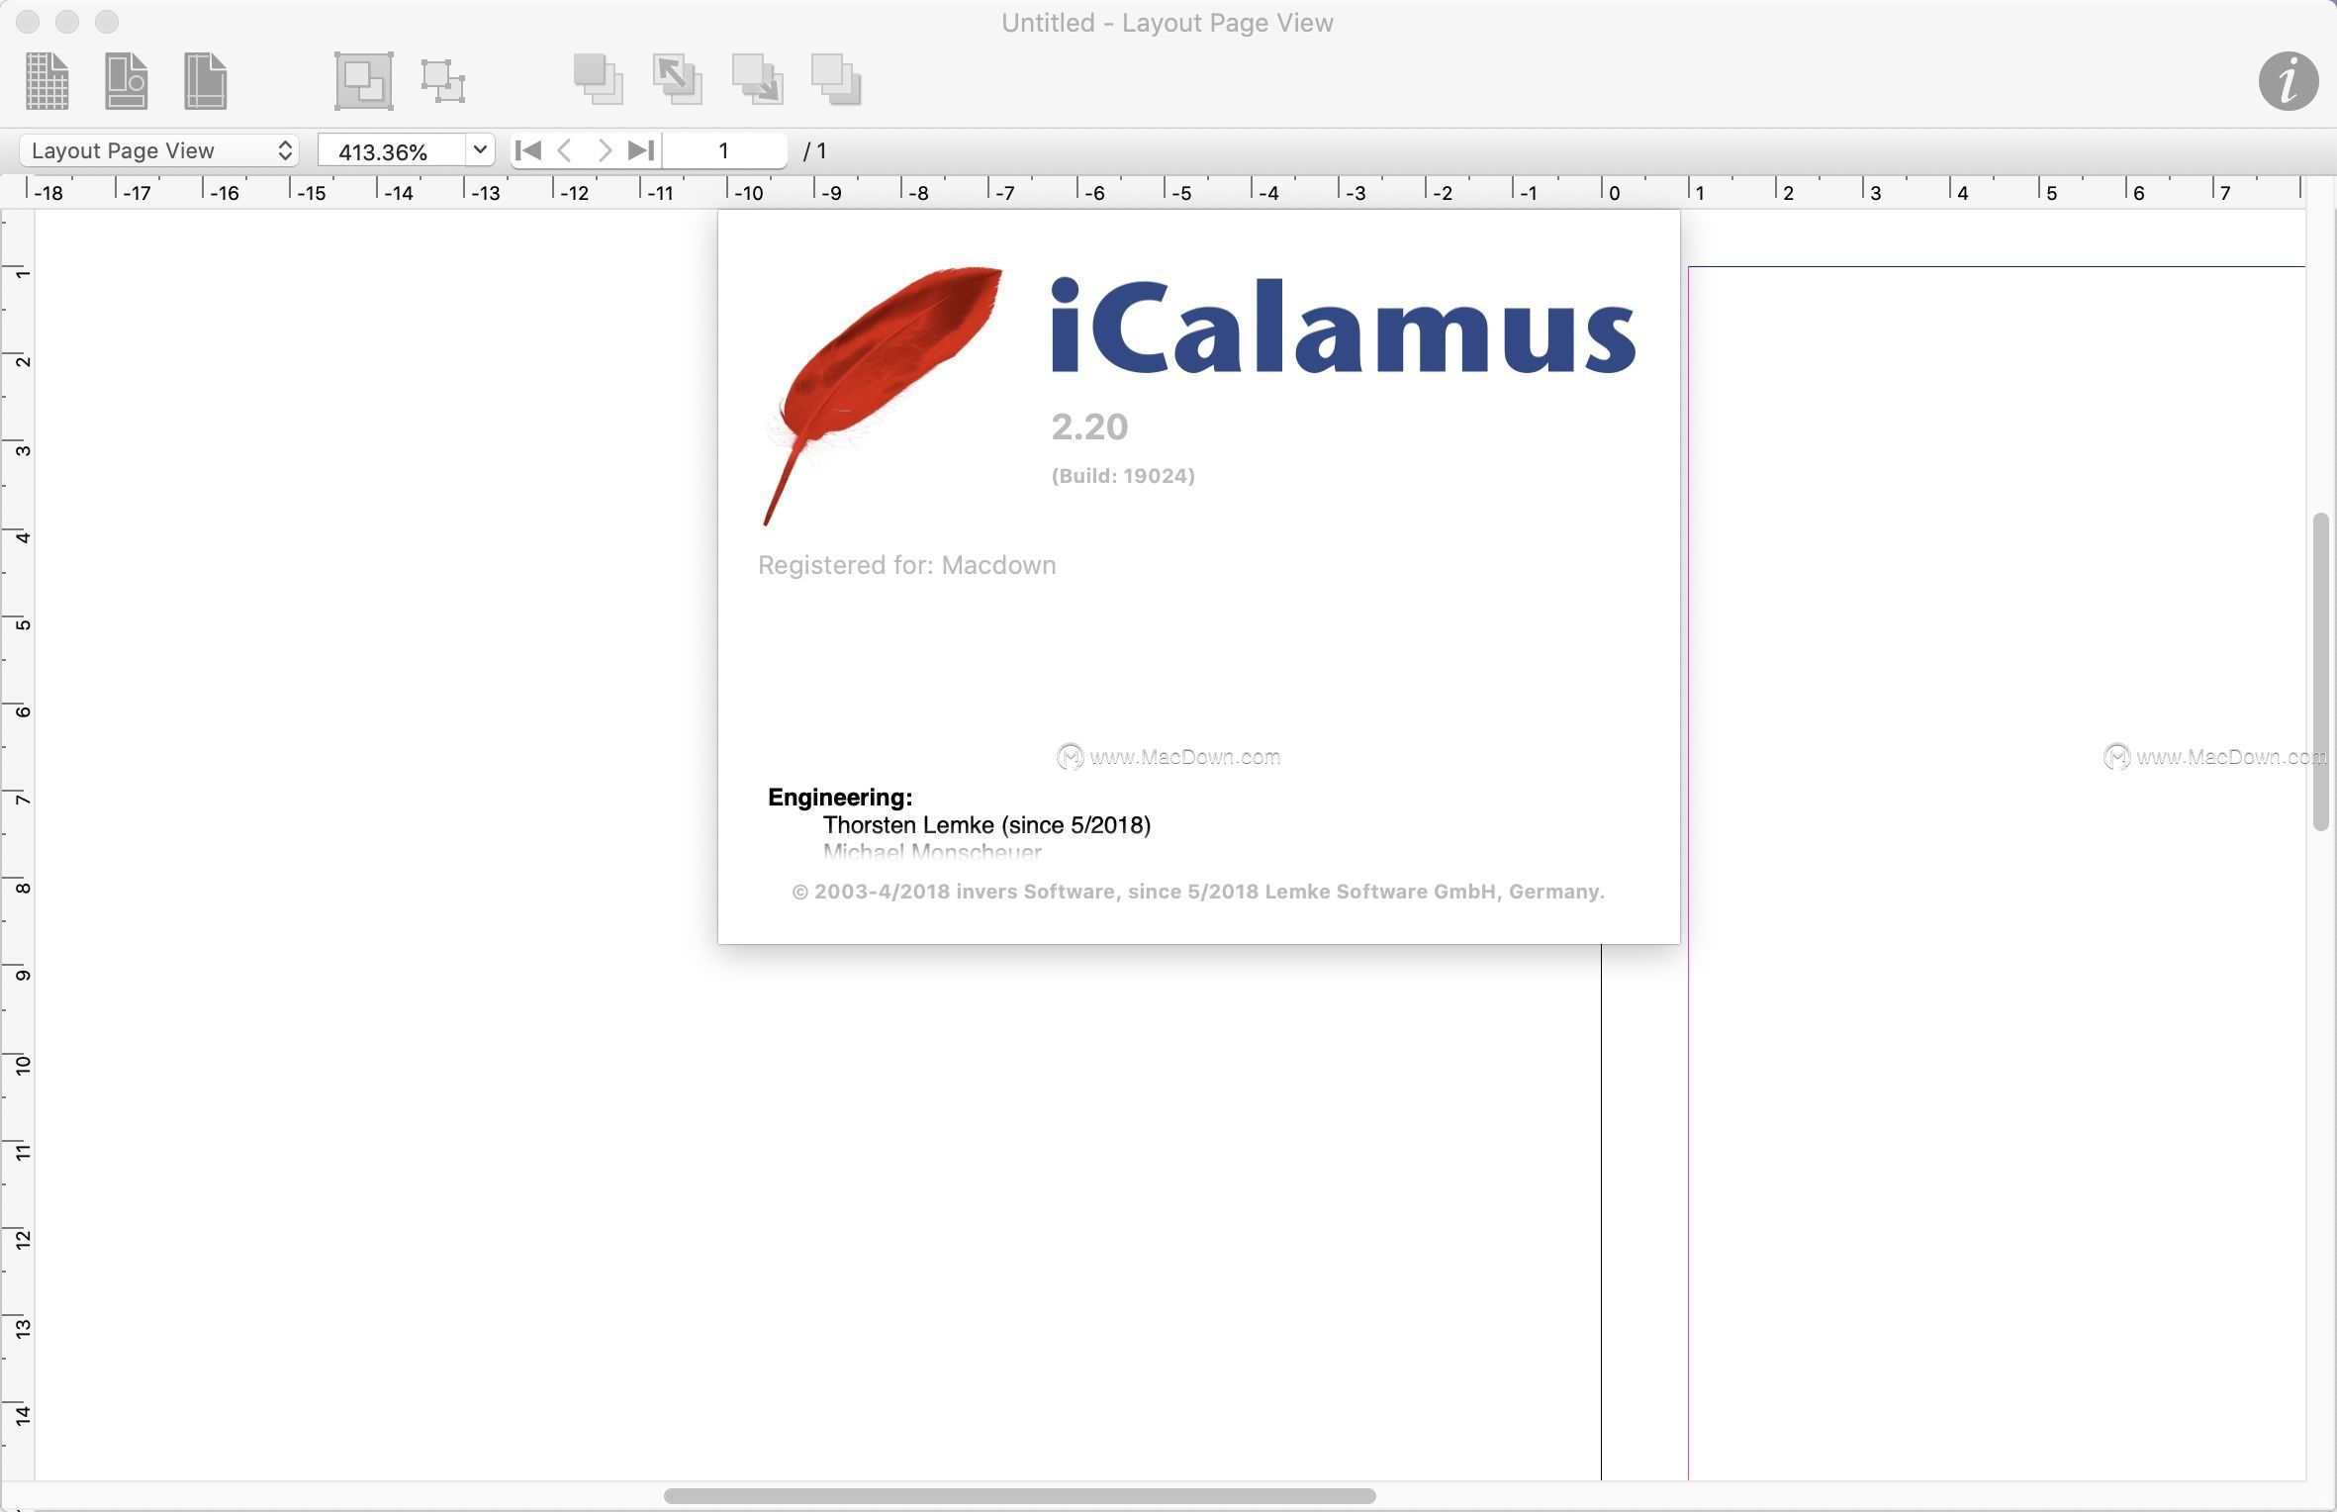The image size is (2337, 1512).
Task: Click "Thorsten Lemke (since 5/2018)" credit line
Action: (x=986, y=825)
